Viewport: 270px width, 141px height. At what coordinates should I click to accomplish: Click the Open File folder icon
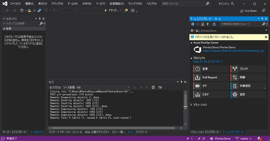29,11
